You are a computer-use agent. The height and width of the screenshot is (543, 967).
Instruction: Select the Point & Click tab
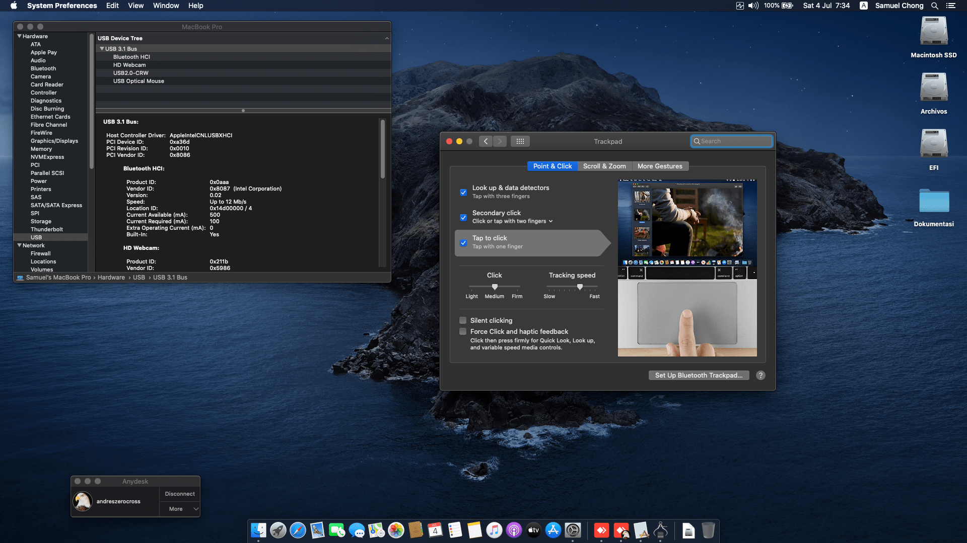click(x=552, y=166)
